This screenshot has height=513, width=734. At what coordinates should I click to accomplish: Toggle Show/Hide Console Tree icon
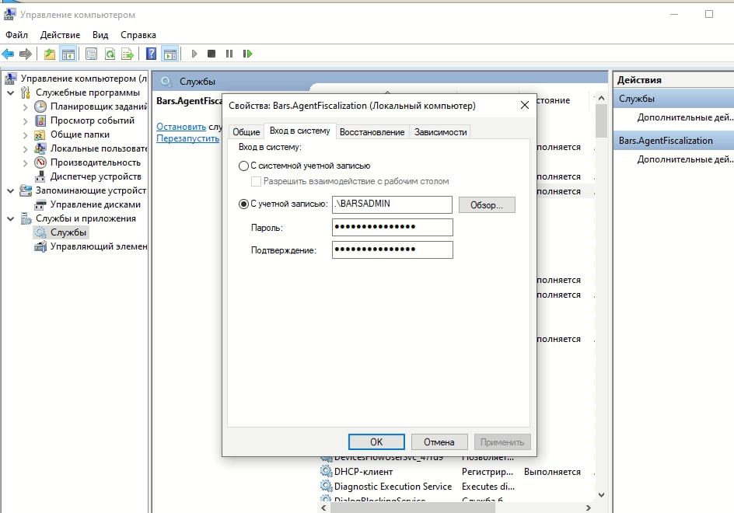[x=68, y=54]
